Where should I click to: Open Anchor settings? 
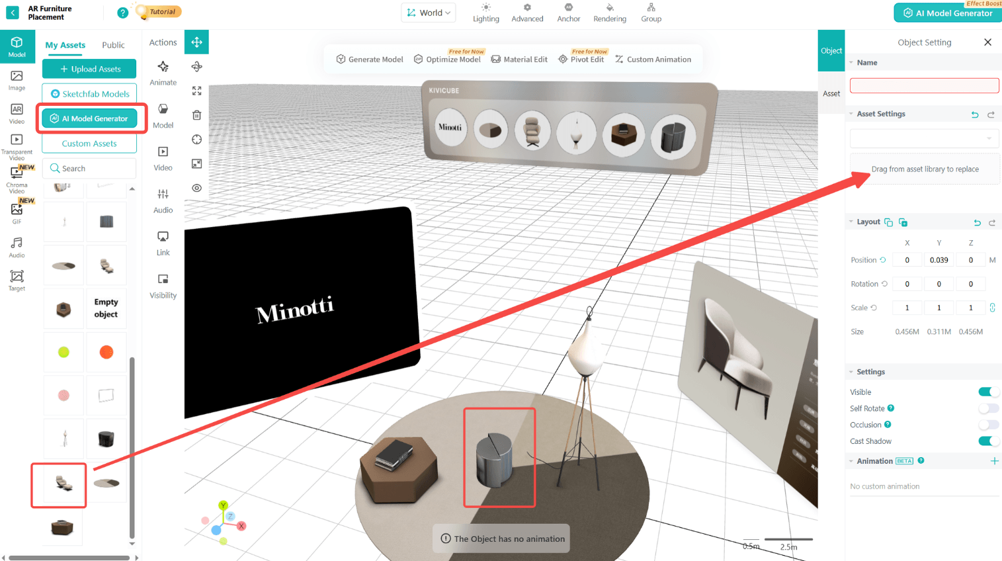(x=569, y=13)
